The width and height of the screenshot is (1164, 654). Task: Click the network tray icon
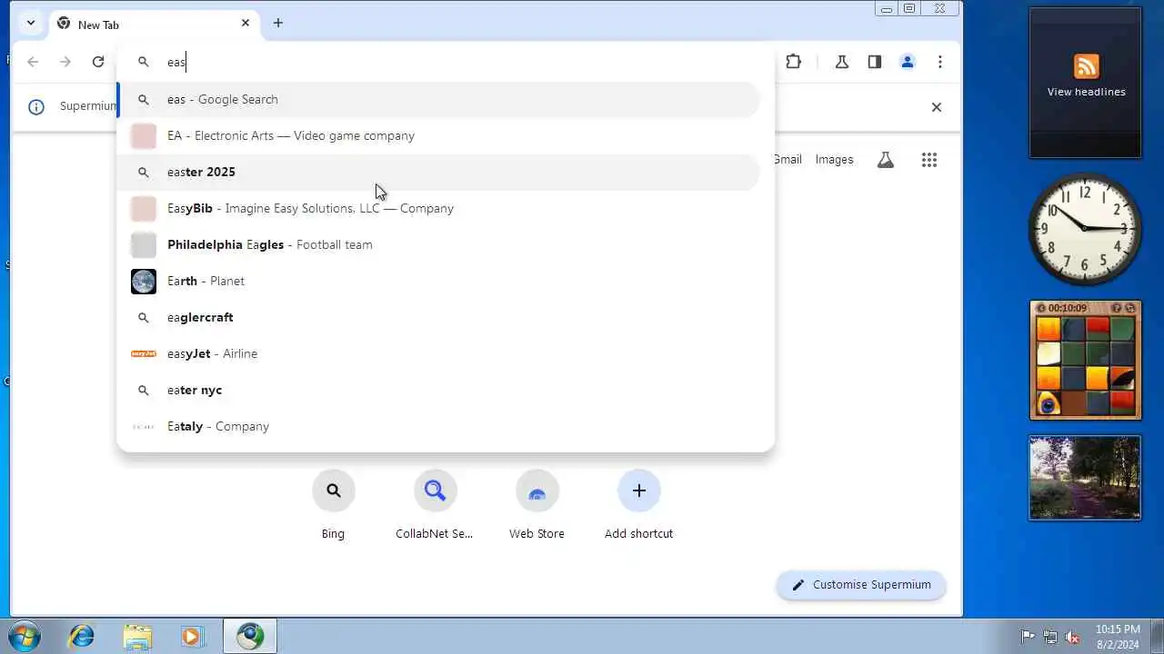(x=1050, y=637)
